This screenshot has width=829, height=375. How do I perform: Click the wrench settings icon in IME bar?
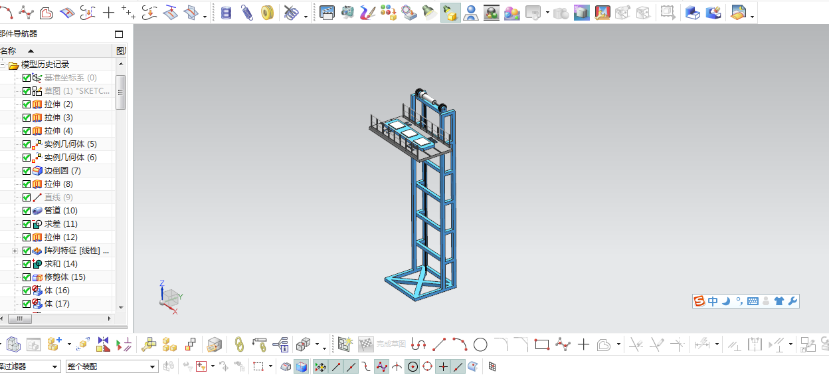pos(792,301)
